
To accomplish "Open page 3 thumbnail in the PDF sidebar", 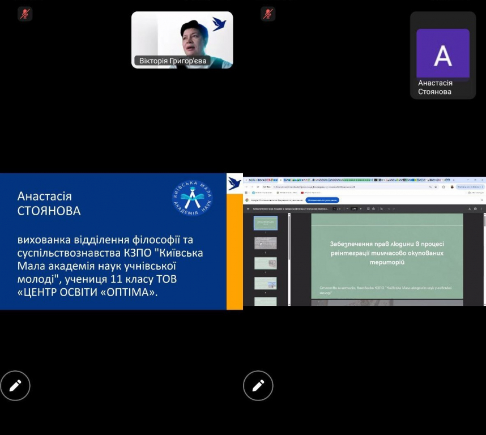I will point(266,263).
